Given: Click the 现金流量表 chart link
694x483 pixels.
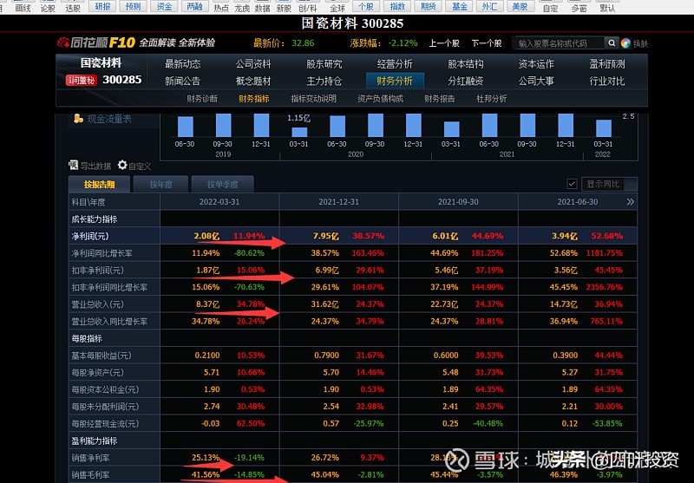Looking at the screenshot, I should tap(109, 119).
